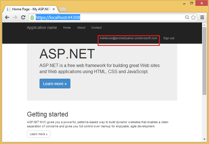Click the Application name brand link
This screenshot has height=144, width=209.
pyautogui.click(x=42, y=28)
